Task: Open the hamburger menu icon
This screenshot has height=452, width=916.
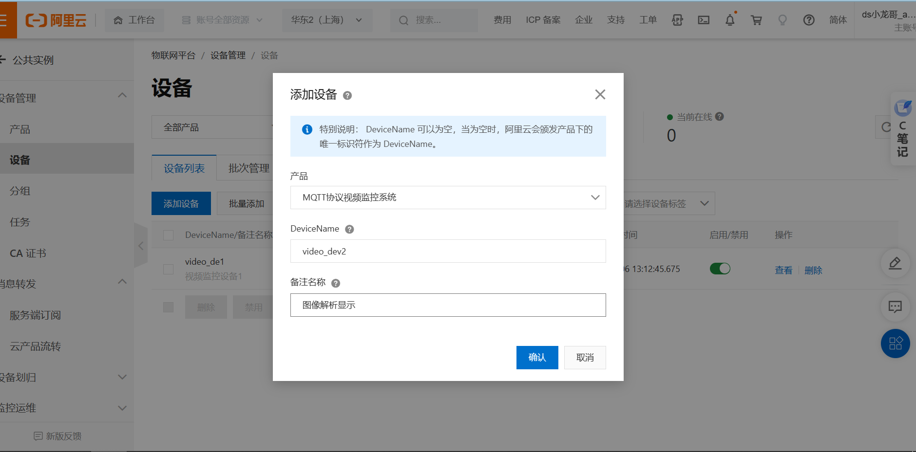Action: click(4, 20)
